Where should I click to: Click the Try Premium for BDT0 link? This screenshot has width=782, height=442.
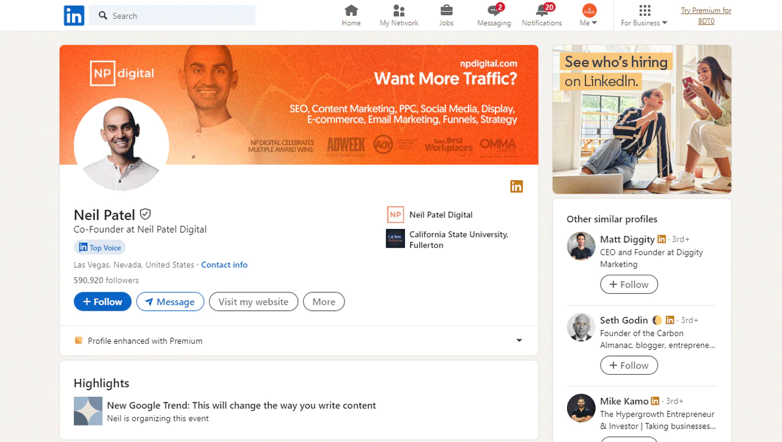click(706, 16)
